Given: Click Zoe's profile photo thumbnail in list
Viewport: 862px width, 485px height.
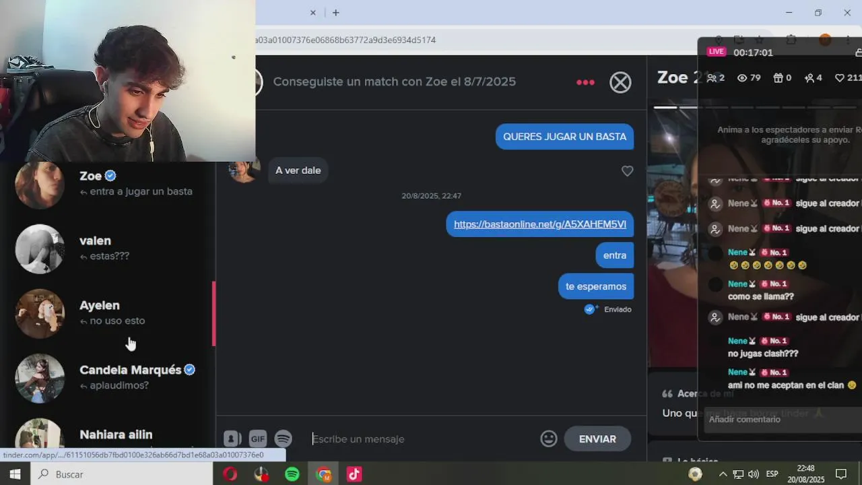Looking at the screenshot, I should click(x=40, y=185).
